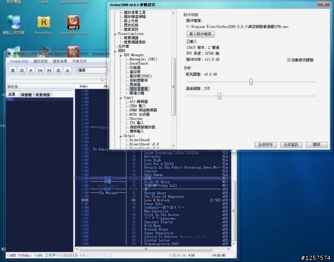Select 音軌間暫停 tree item
The width and height of the screenshot is (334, 262).
click(x=139, y=80)
